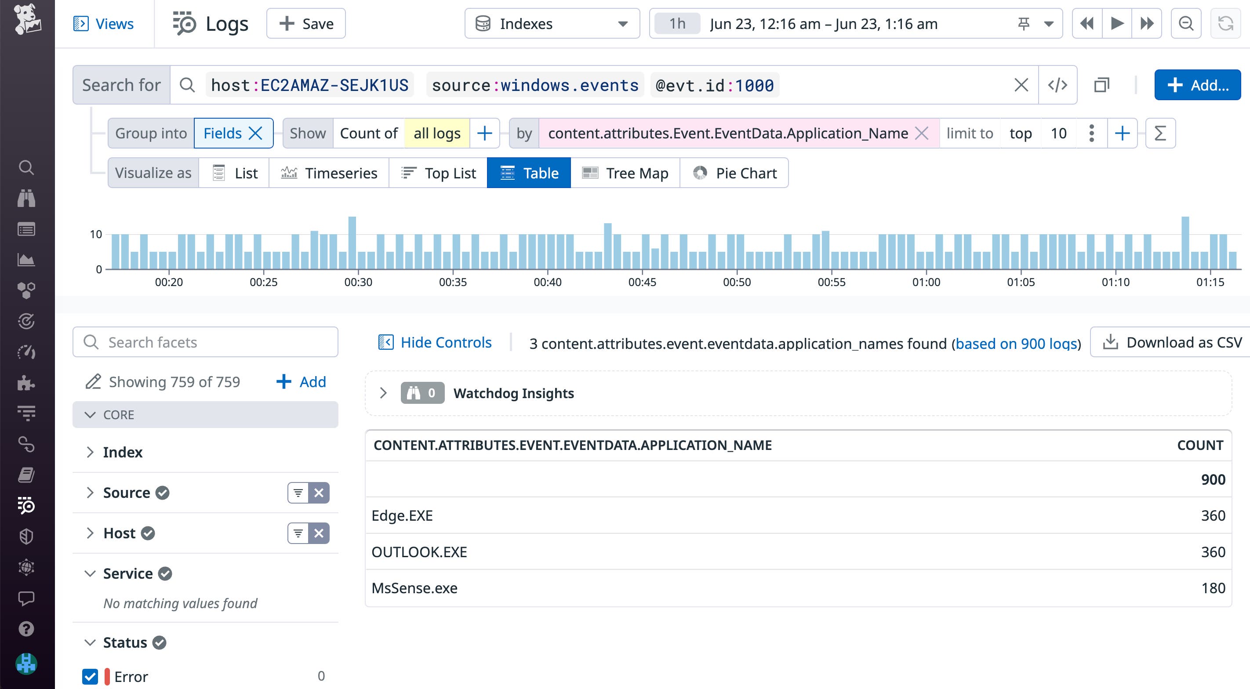Viewport: 1250px width, 689px height.
Task: Select the Timeseries visualization tab
Action: [330, 173]
